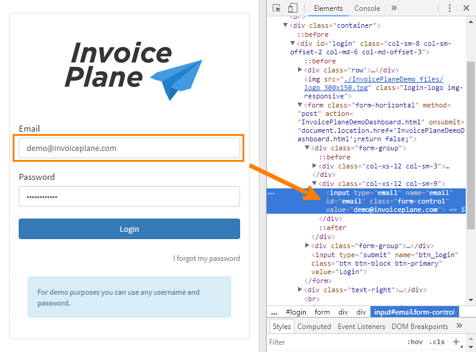Open more DevTools tabs chevron next to Console

point(394,8)
